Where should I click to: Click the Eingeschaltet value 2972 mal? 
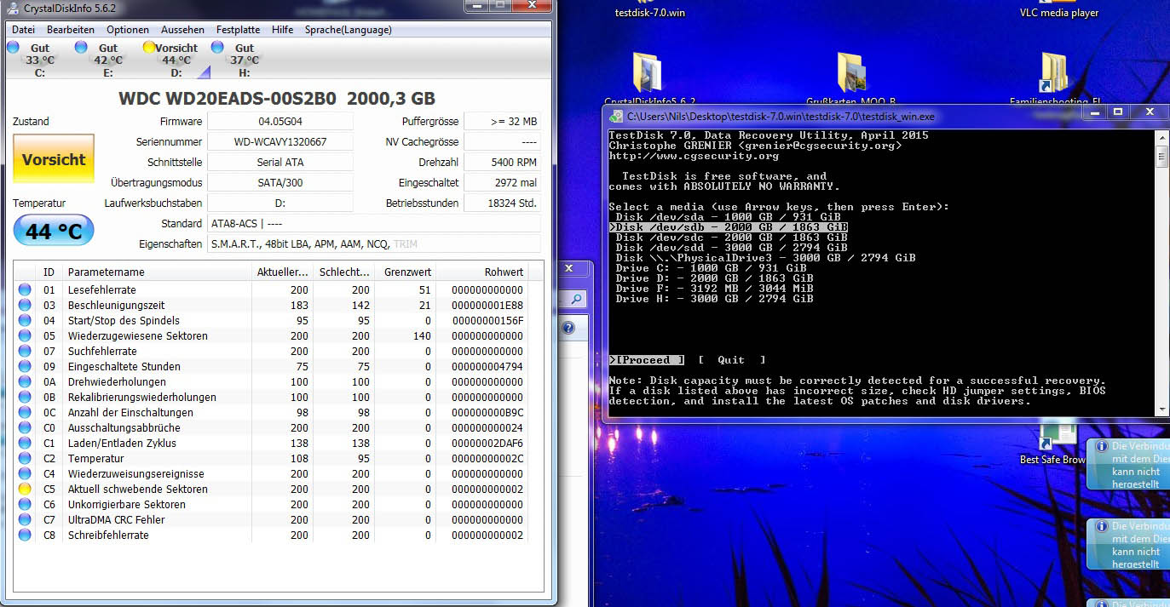502,183
